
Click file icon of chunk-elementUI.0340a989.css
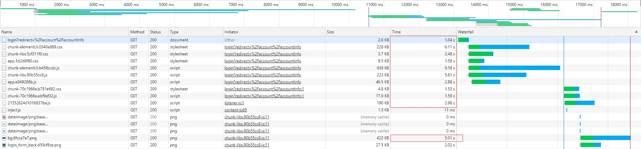coord(4,47)
